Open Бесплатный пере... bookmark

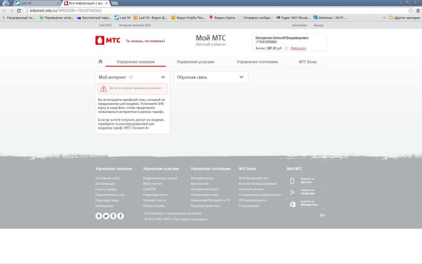[x=94, y=18]
